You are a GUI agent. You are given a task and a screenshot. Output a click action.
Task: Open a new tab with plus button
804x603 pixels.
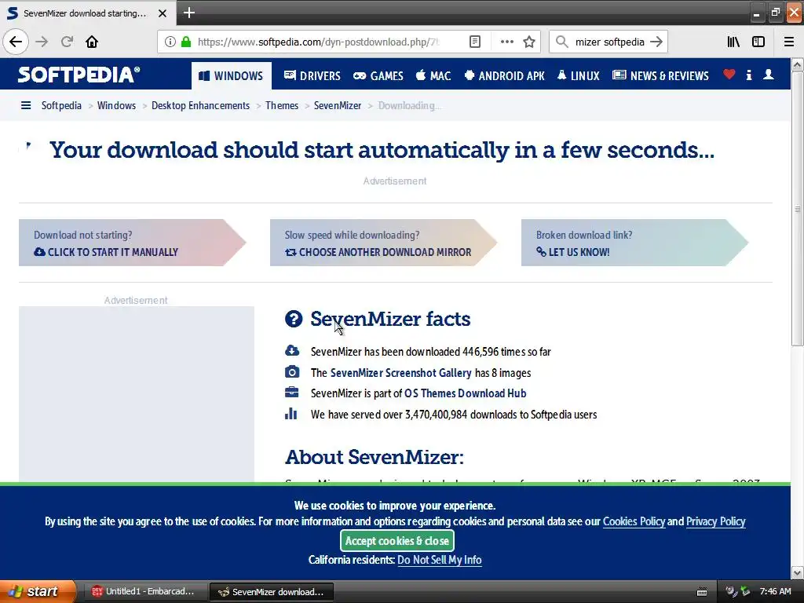pyautogui.click(x=189, y=13)
